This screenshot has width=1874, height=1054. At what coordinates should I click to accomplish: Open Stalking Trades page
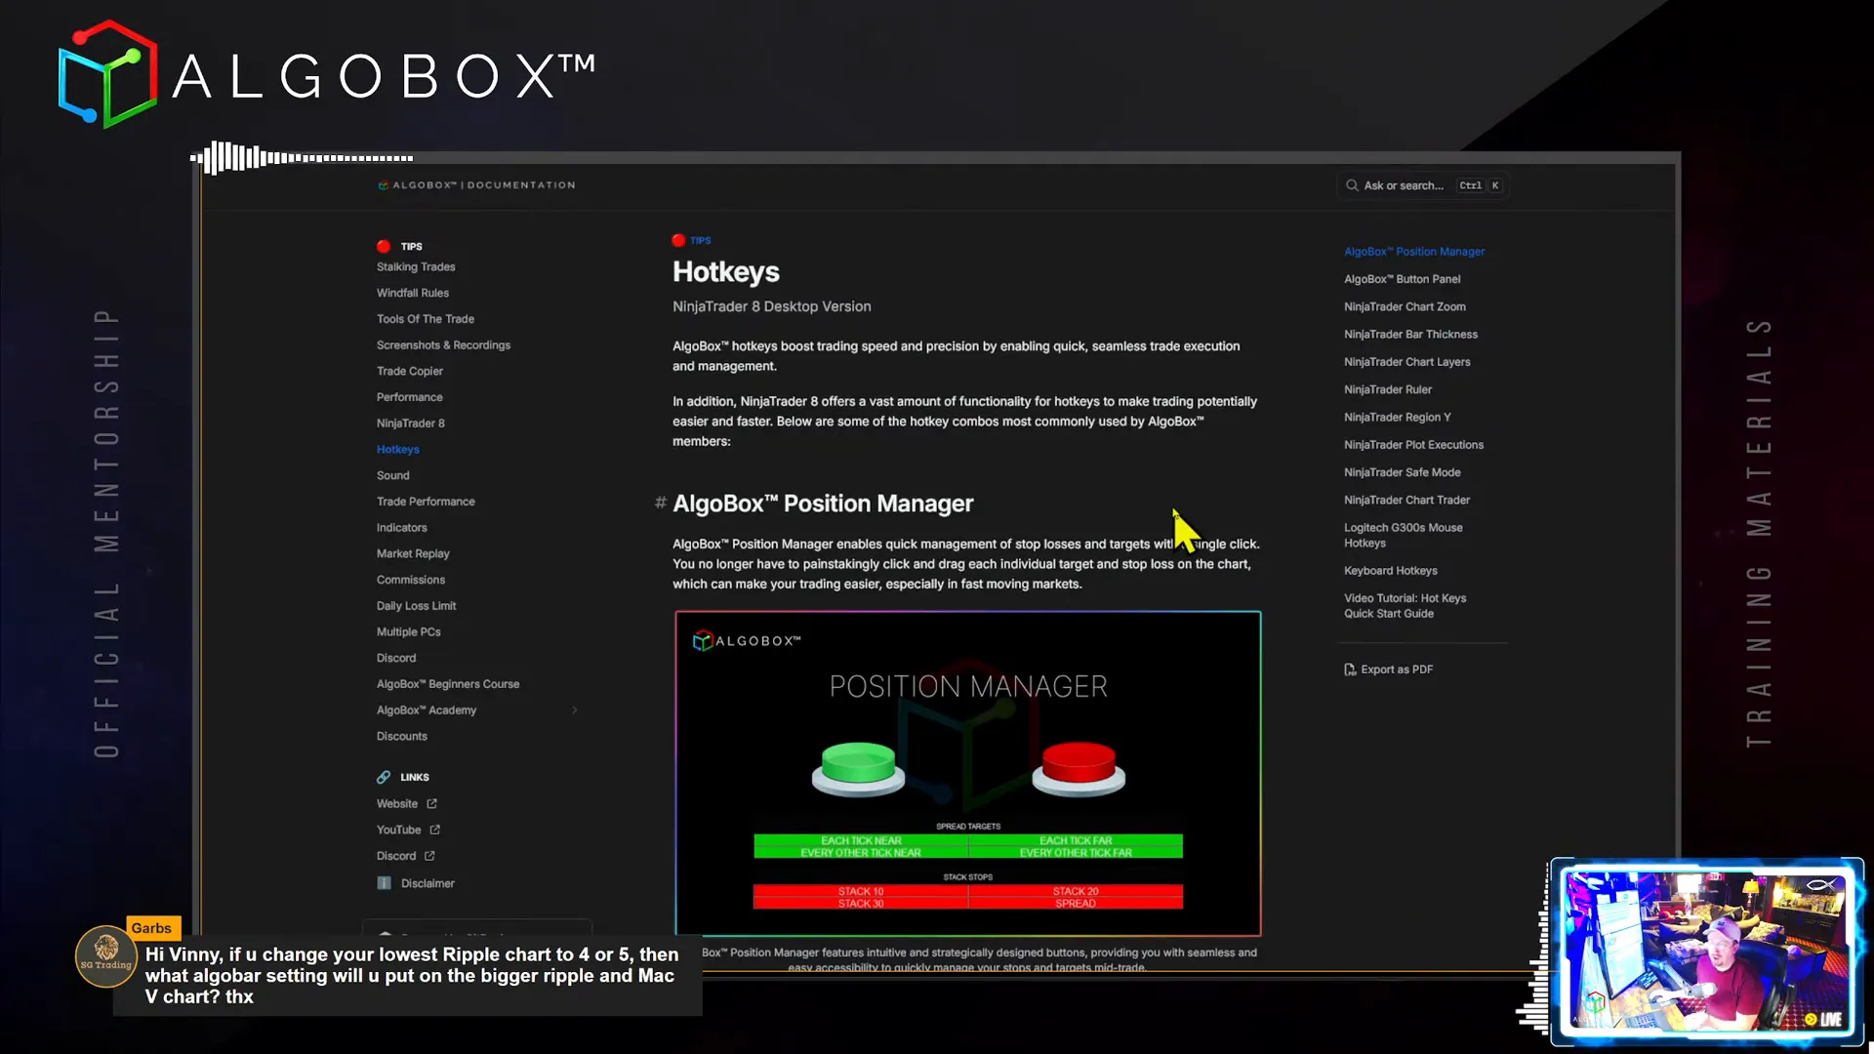coord(416,267)
